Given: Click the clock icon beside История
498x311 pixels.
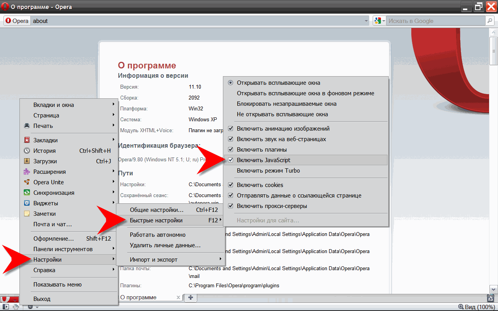Looking at the screenshot, I should point(27,151).
